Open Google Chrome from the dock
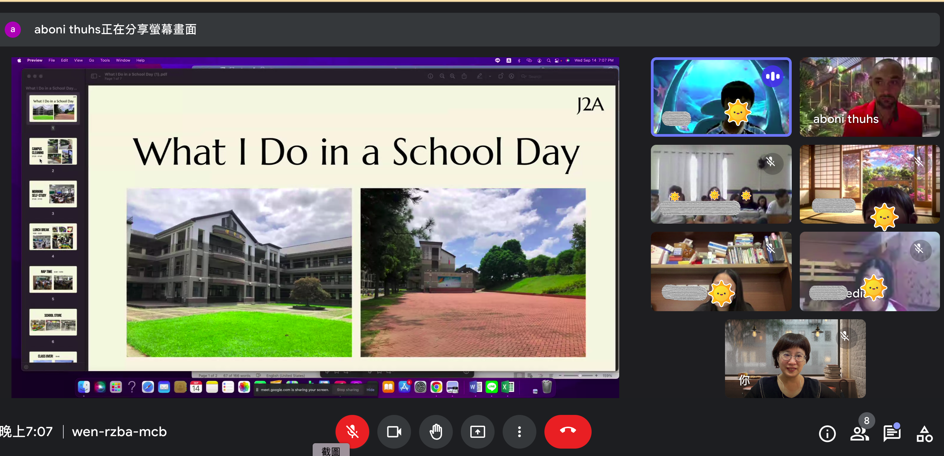This screenshot has width=944, height=456. (x=436, y=387)
